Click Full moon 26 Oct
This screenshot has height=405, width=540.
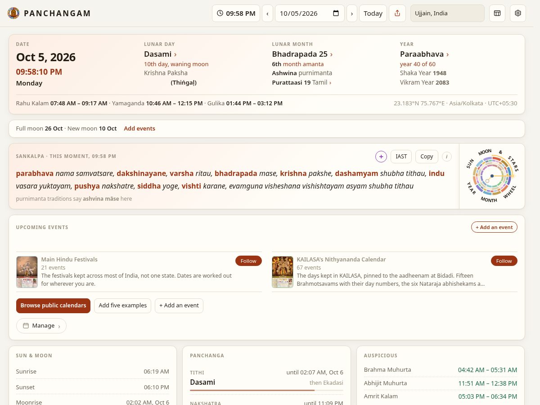(39, 128)
